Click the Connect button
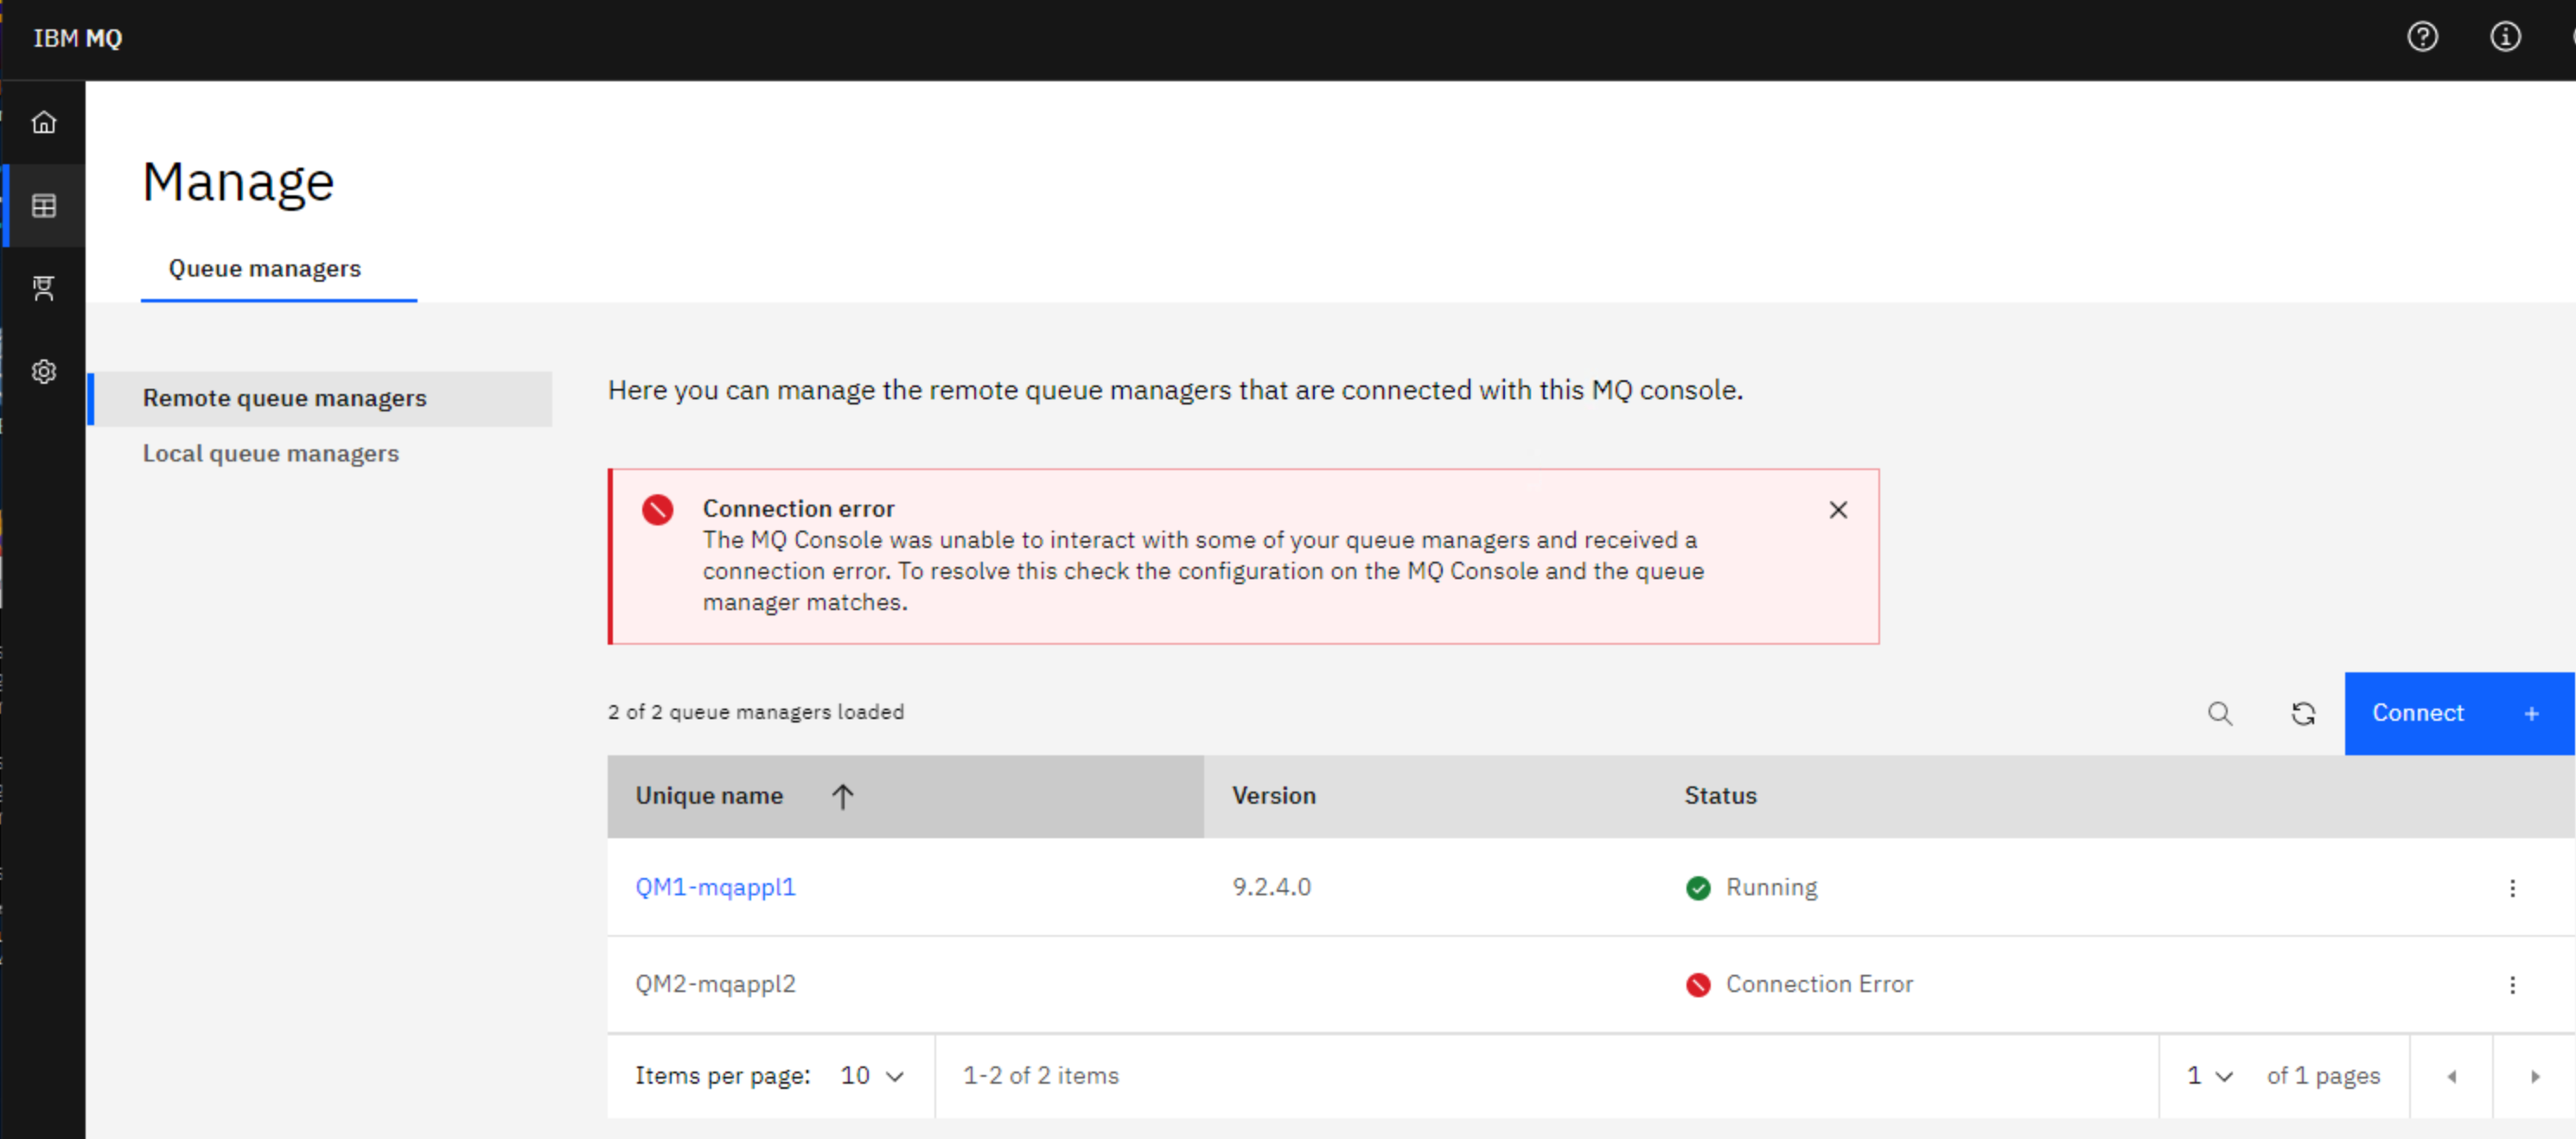 click(x=2459, y=713)
